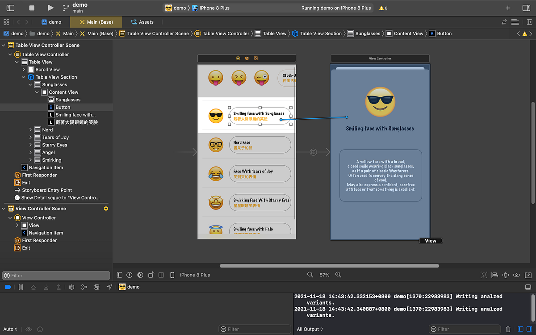Open the Debug Memory Graph tool
This screenshot has width=536, height=335.
point(84,287)
